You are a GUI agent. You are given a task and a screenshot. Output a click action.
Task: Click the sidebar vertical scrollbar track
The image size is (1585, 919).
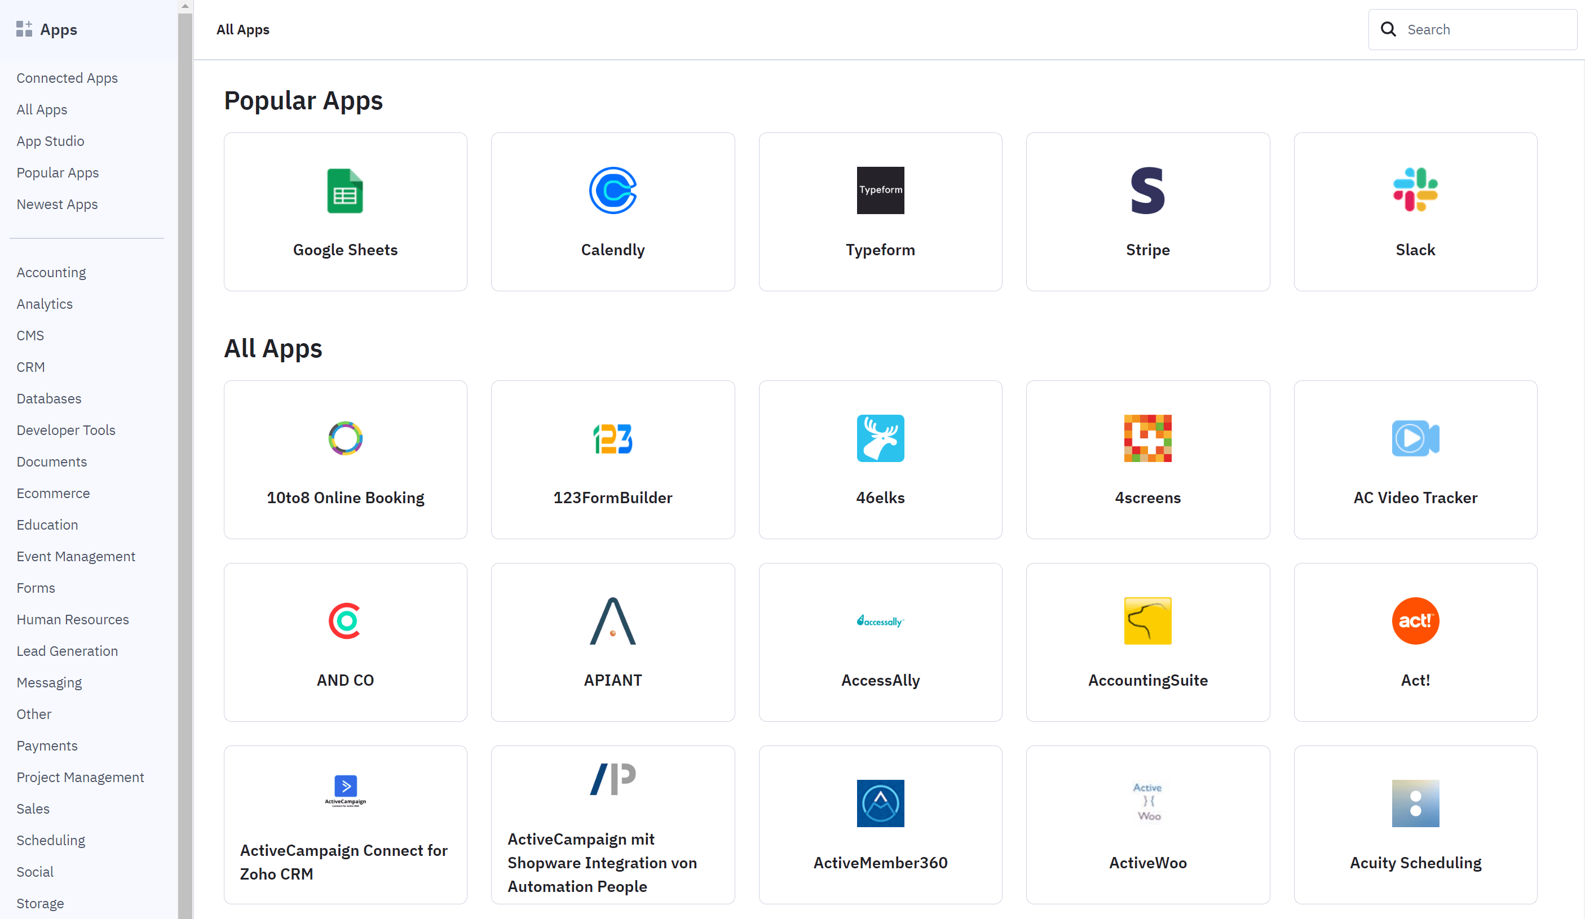pyautogui.click(x=185, y=465)
